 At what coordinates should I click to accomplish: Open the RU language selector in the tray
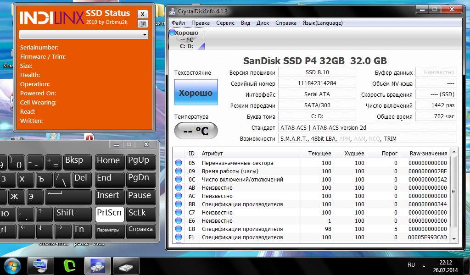click(411, 265)
